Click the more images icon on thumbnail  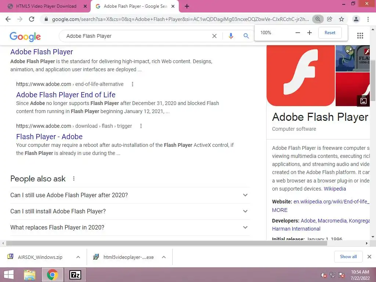pyautogui.click(x=363, y=101)
